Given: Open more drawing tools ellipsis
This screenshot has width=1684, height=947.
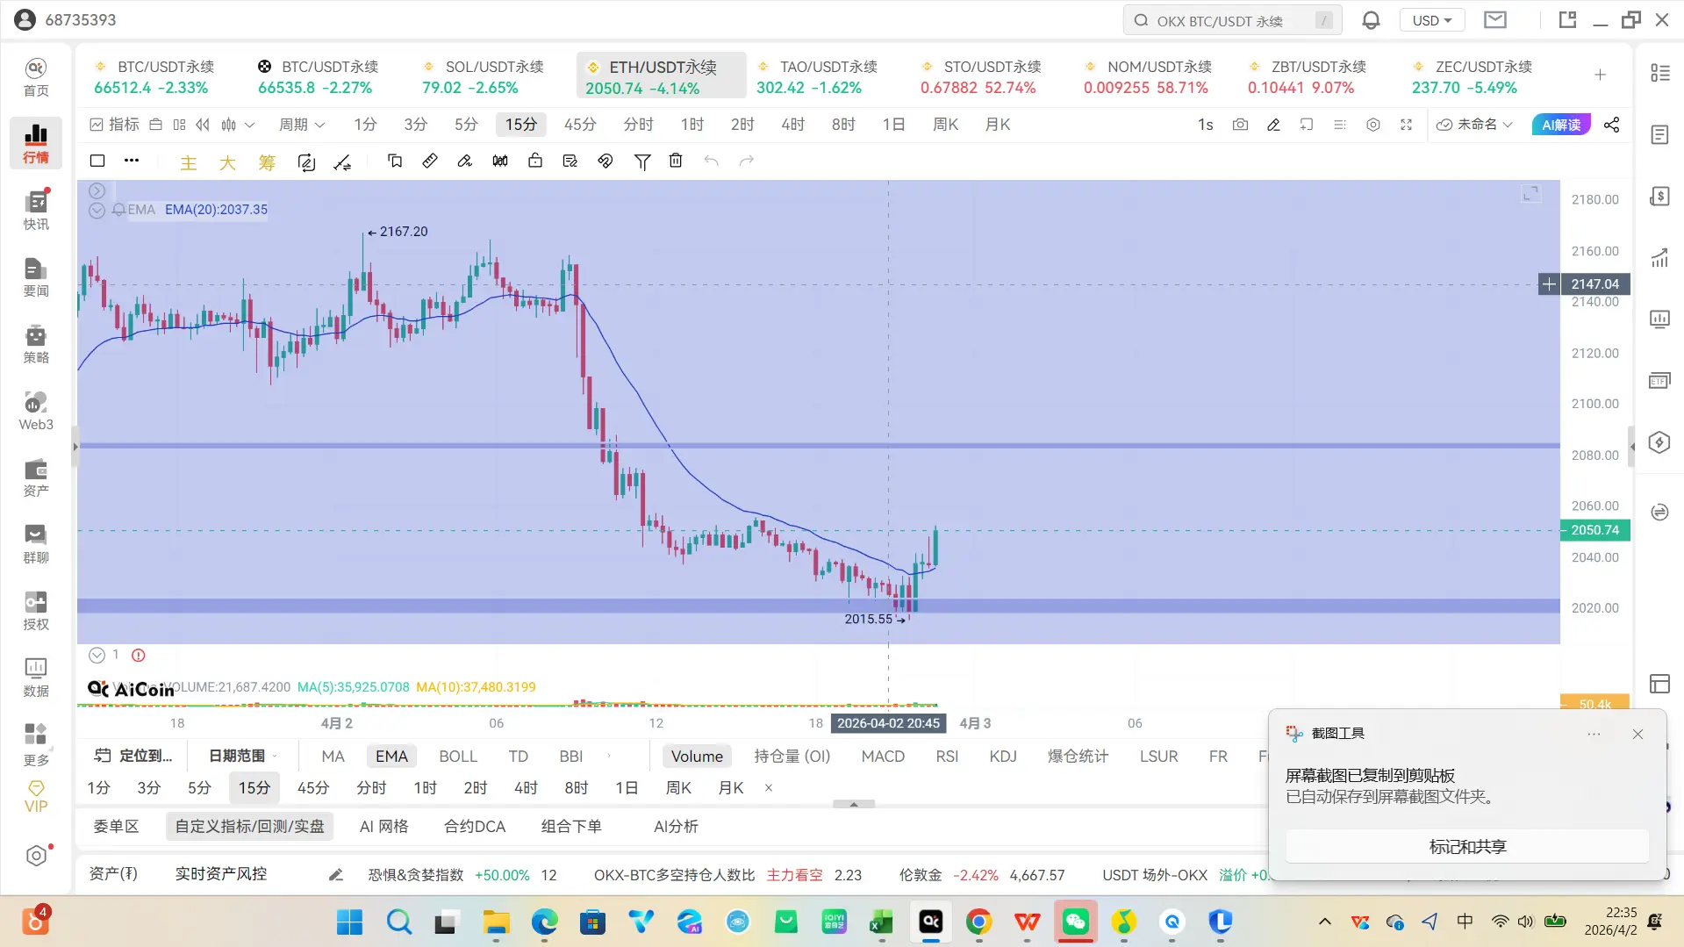Looking at the screenshot, I should [132, 161].
